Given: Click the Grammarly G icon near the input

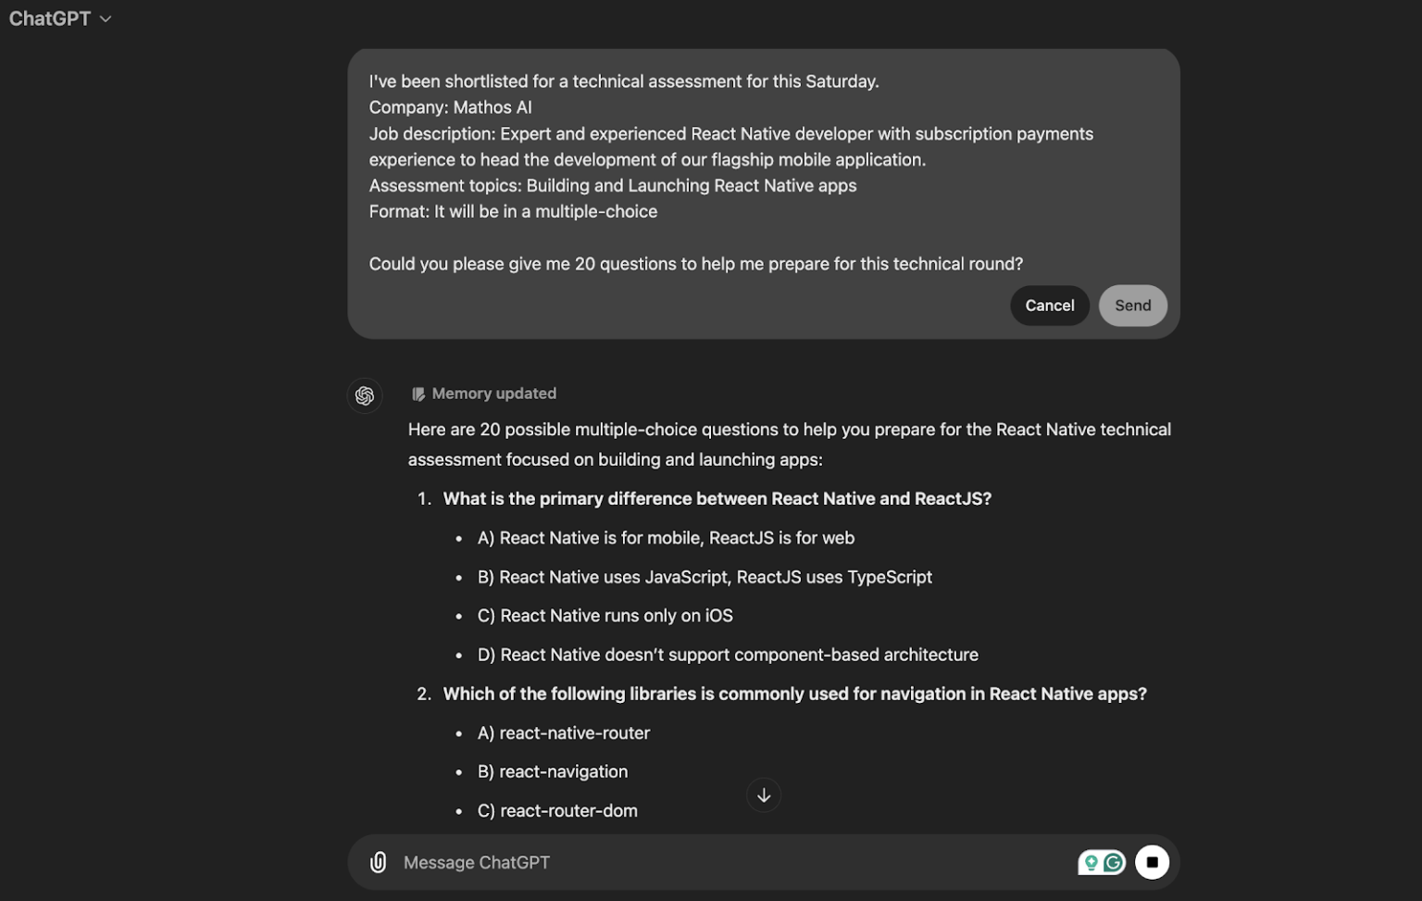Looking at the screenshot, I should (x=1114, y=861).
